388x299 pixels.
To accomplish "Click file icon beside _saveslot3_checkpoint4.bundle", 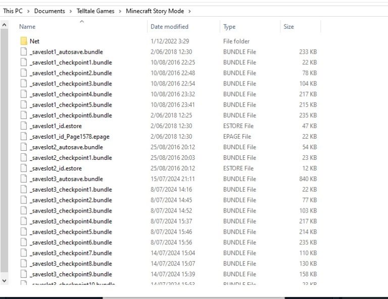I will [24, 221].
